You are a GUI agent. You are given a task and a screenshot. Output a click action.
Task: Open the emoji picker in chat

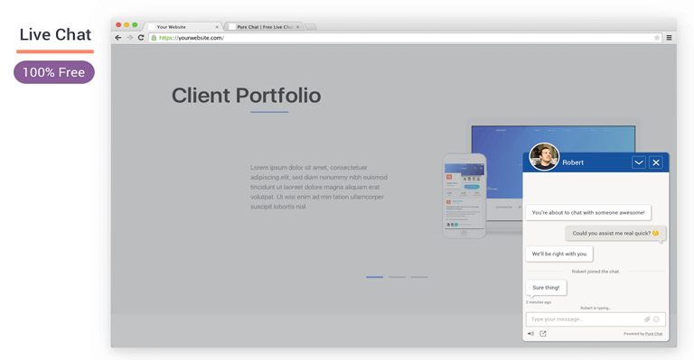(656, 318)
